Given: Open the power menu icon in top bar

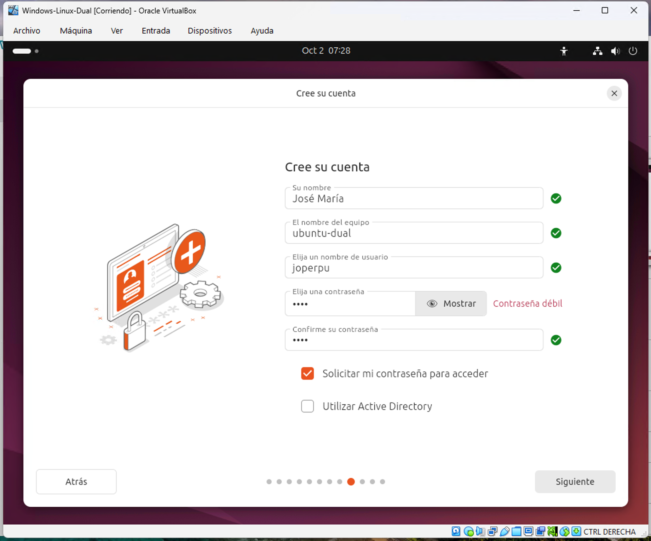Looking at the screenshot, I should [633, 51].
